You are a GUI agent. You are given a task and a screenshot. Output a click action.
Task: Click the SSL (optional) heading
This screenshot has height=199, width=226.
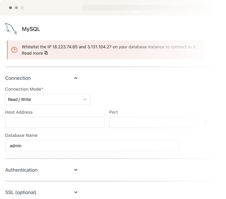(21, 192)
